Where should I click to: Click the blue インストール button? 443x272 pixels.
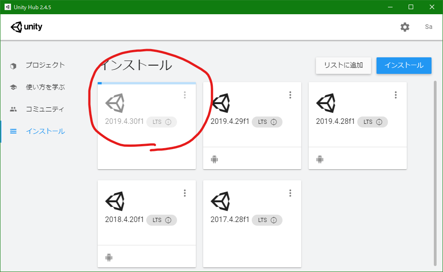[x=404, y=66]
